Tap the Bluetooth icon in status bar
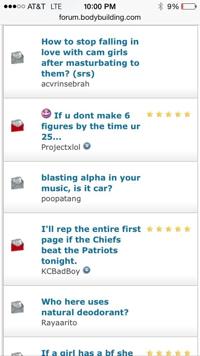 pos(160,6)
